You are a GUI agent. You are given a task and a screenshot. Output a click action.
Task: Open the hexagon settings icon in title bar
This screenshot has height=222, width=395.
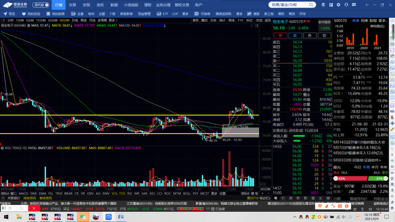point(338,5)
